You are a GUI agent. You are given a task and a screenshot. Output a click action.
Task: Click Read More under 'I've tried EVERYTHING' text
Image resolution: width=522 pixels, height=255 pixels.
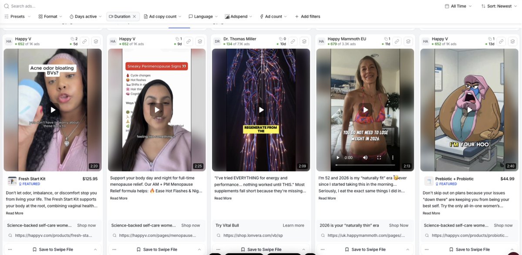[x=223, y=198]
